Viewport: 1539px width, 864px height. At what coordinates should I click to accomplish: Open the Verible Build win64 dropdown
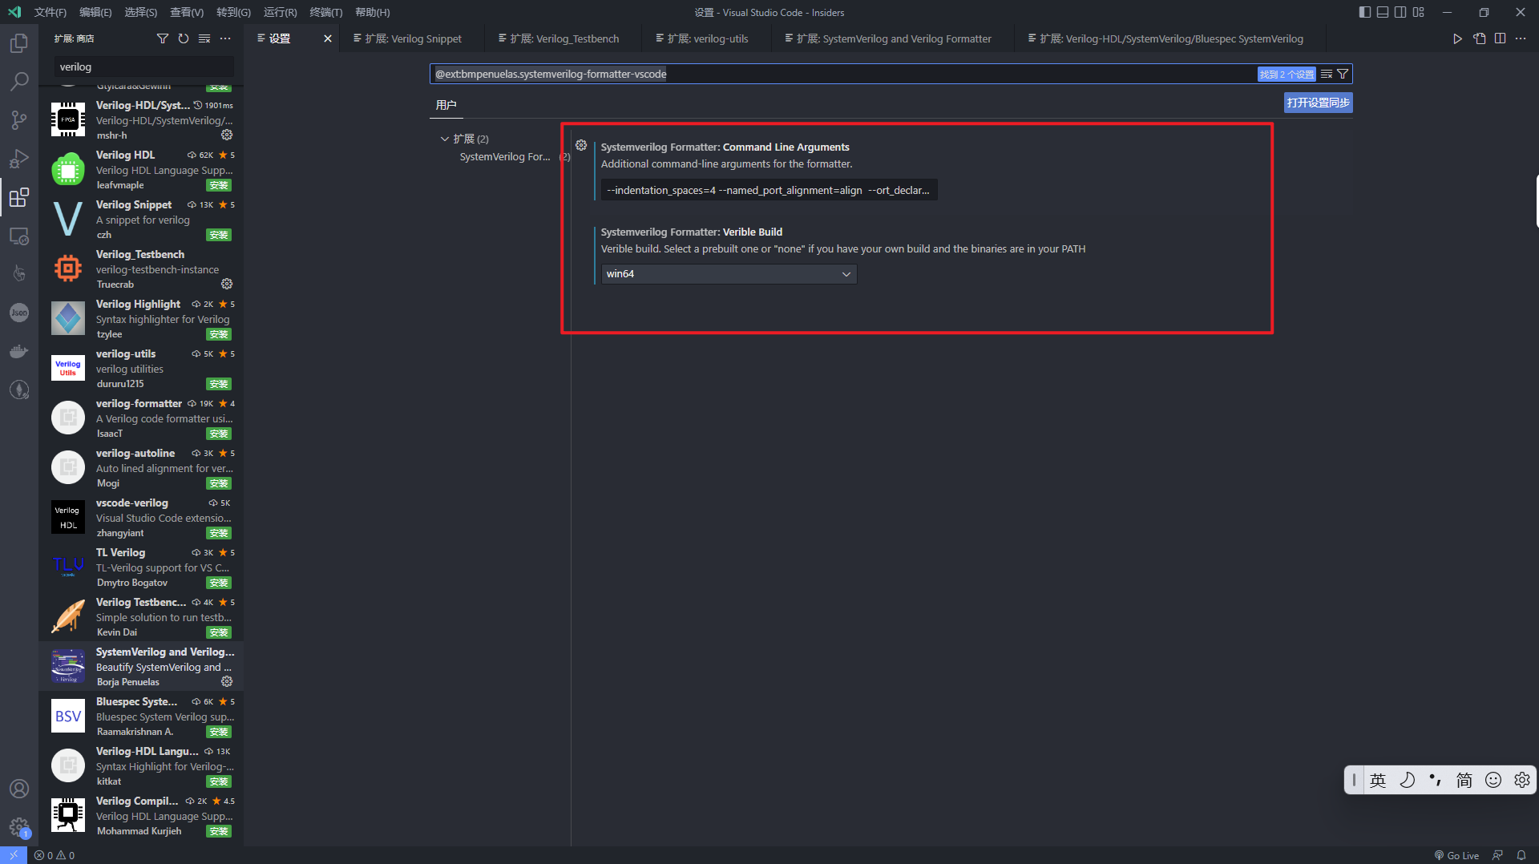coord(728,273)
